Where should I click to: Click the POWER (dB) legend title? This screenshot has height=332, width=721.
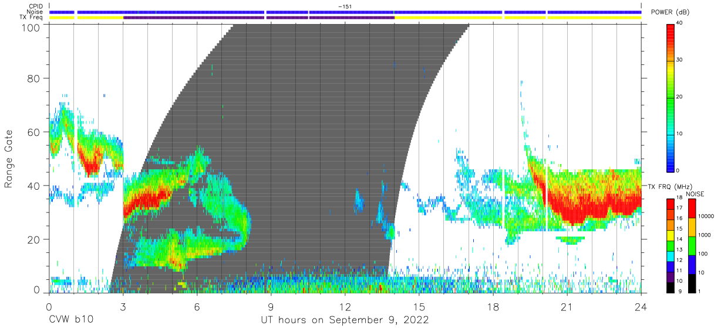click(x=671, y=12)
